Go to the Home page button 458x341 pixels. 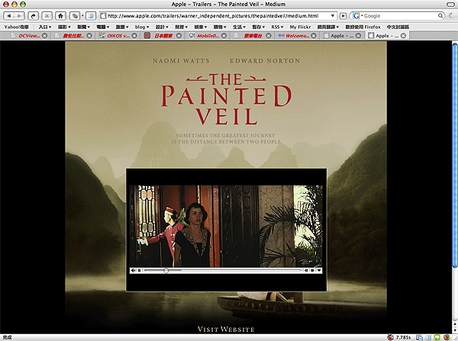60,16
